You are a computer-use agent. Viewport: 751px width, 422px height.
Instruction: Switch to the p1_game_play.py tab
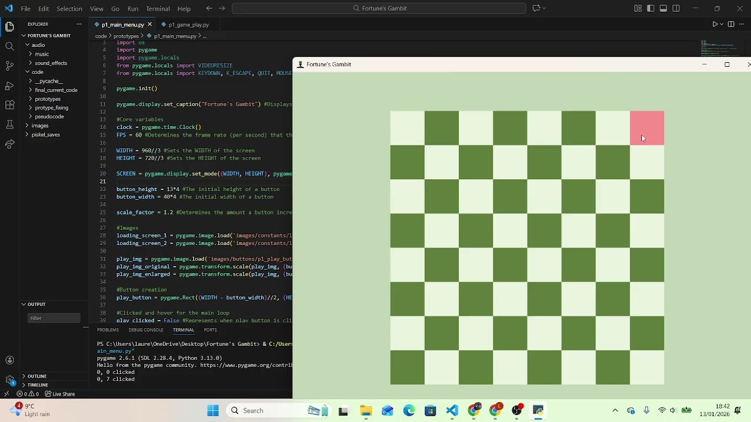(188, 25)
